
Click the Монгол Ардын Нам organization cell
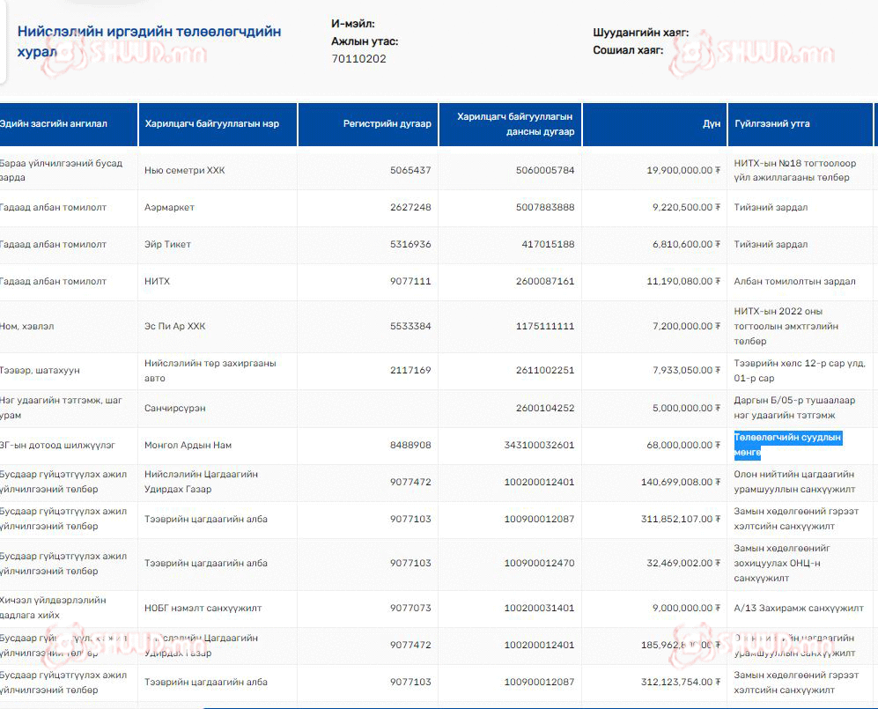tap(188, 446)
